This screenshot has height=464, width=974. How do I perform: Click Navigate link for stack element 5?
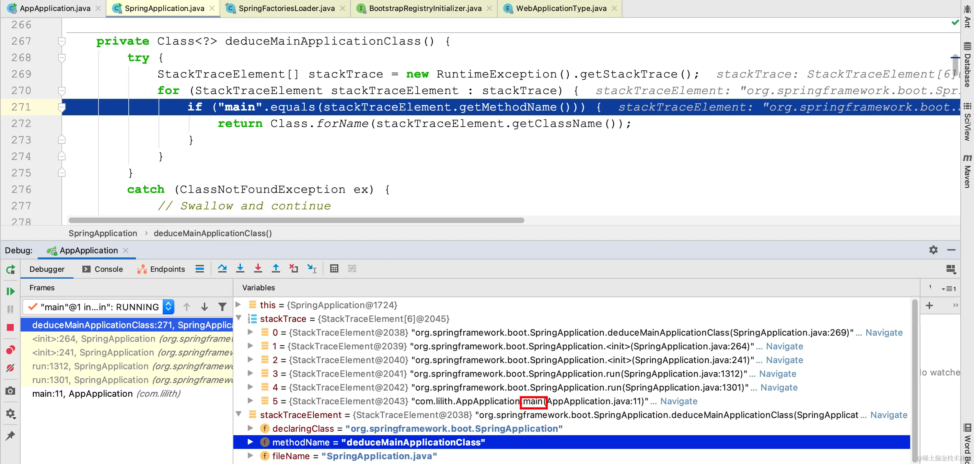pyautogui.click(x=679, y=401)
